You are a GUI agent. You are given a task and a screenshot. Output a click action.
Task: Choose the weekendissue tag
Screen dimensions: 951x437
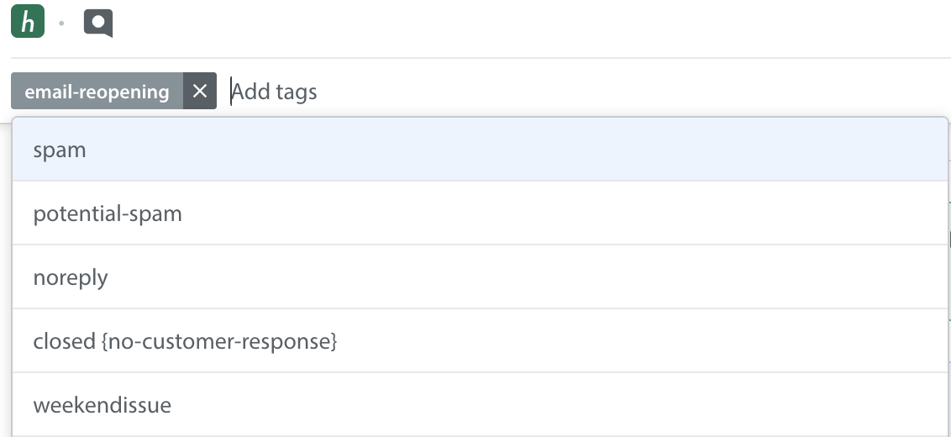point(480,404)
